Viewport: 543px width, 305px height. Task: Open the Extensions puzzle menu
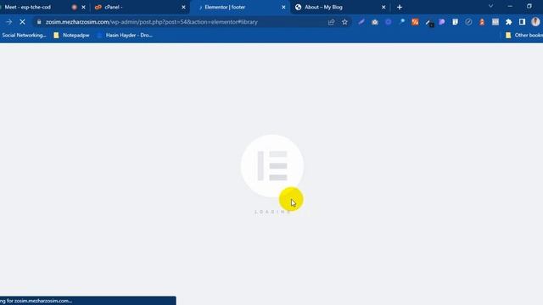[509, 22]
